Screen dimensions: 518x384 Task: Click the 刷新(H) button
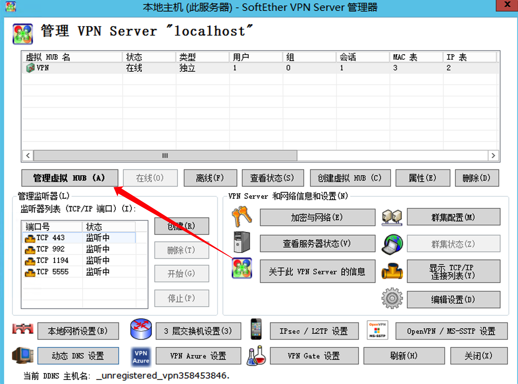pyautogui.click(x=404, y=356)
